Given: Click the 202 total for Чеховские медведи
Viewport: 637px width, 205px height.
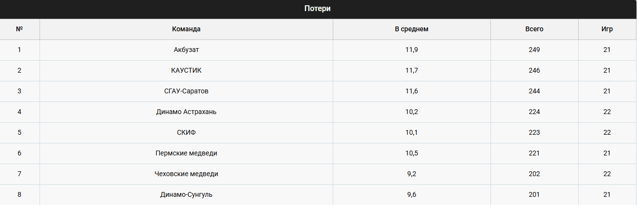Looking at the screenshot, I should coord(534,174).
